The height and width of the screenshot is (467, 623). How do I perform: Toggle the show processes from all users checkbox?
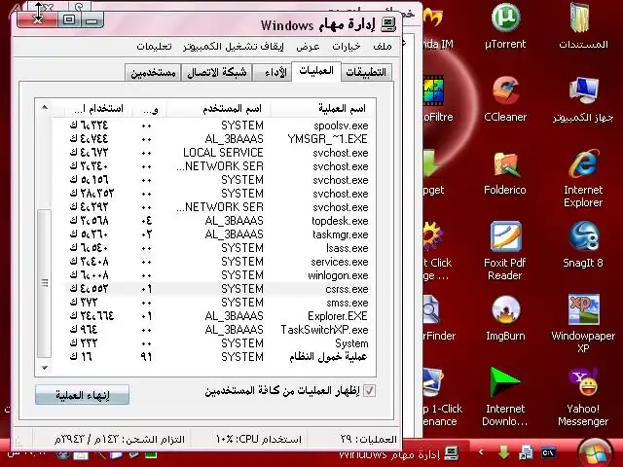point(369,391)
